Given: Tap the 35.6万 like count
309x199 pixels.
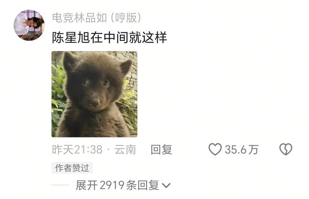Looking at the screenshot, I should [242, 149].
